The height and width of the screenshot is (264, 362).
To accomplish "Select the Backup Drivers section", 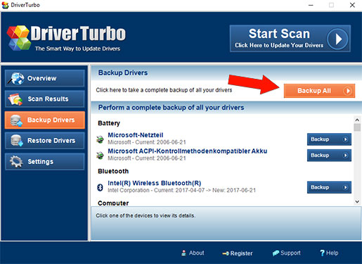I will pos(45,120).
